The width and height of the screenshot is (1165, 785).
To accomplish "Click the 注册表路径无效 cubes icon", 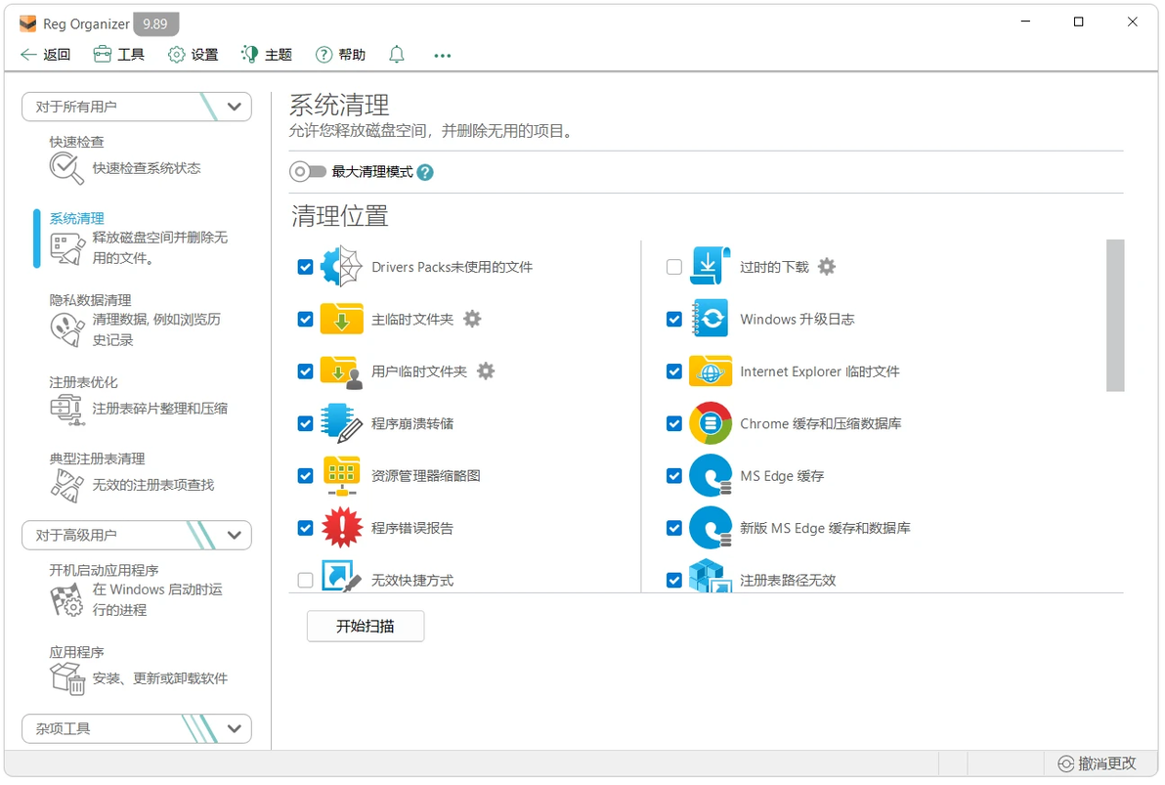I will point(710,576).
